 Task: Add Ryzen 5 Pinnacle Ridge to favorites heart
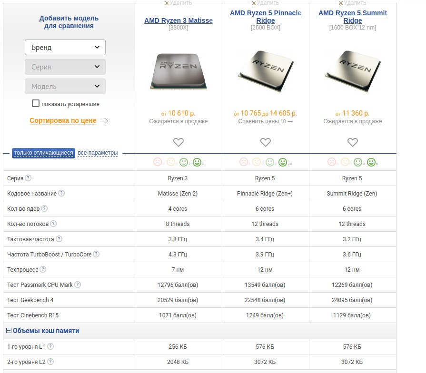[x=266, y=142]
